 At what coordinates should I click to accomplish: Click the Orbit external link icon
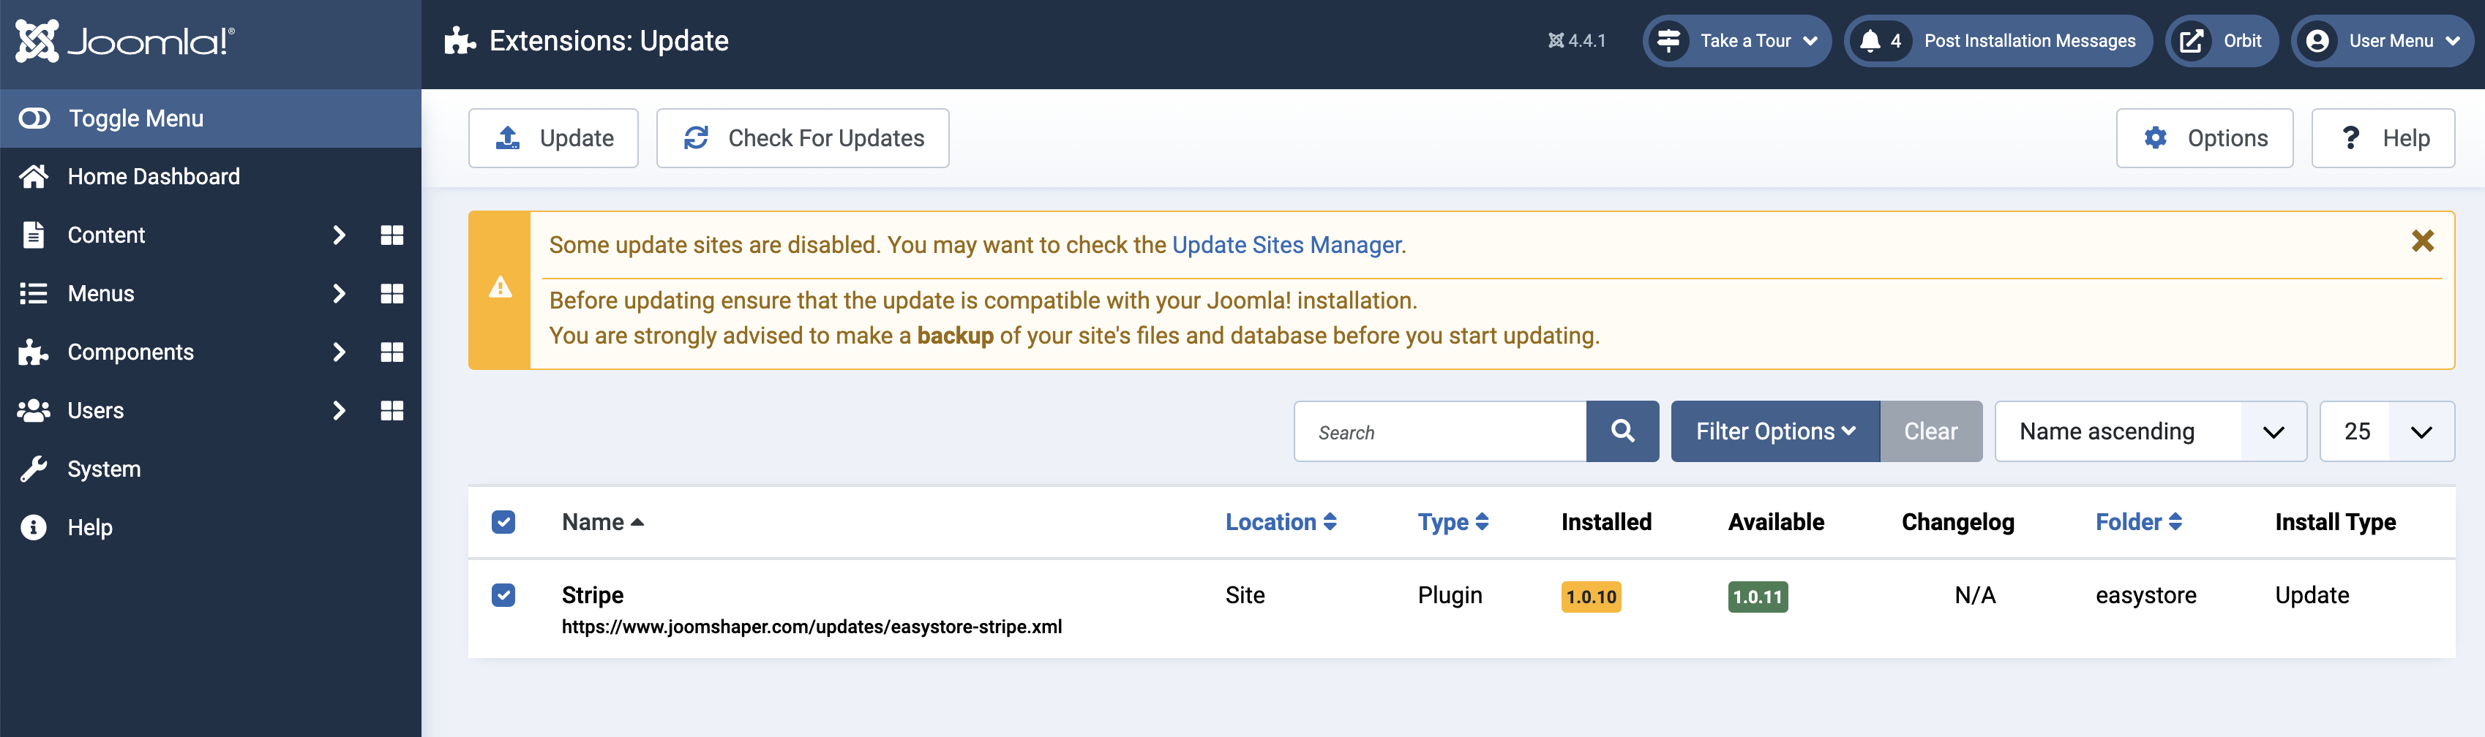click(2192, 40)
